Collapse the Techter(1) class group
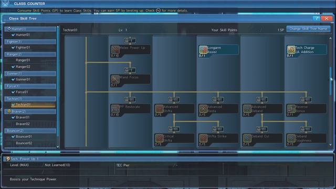 coord(30,99)
